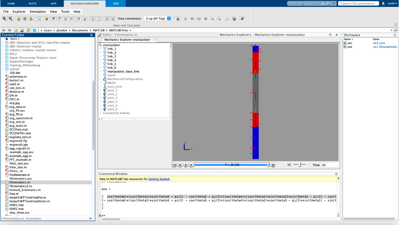Image resolution: width=399 pixels, height=225 pixels.
Task: Click the Fit to view icon
Action: pos(39,19)
